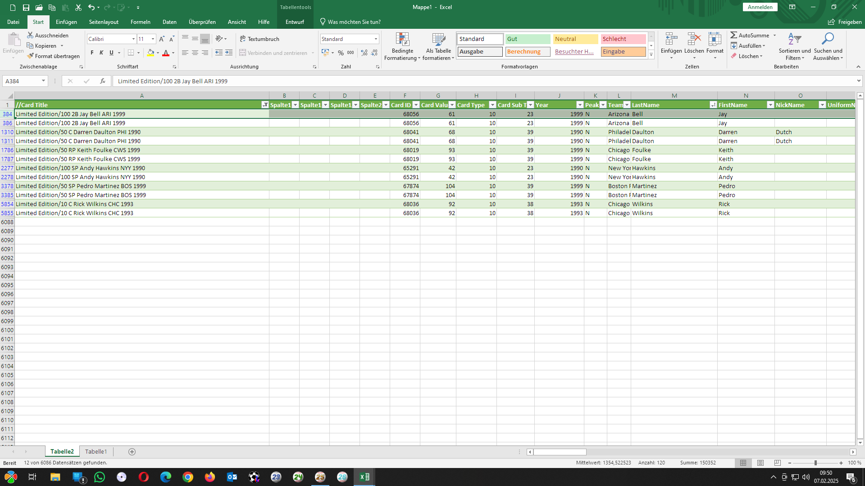Toggle italic formatting button K
This screenshot has width=865, height=486.
click(101, 53)
